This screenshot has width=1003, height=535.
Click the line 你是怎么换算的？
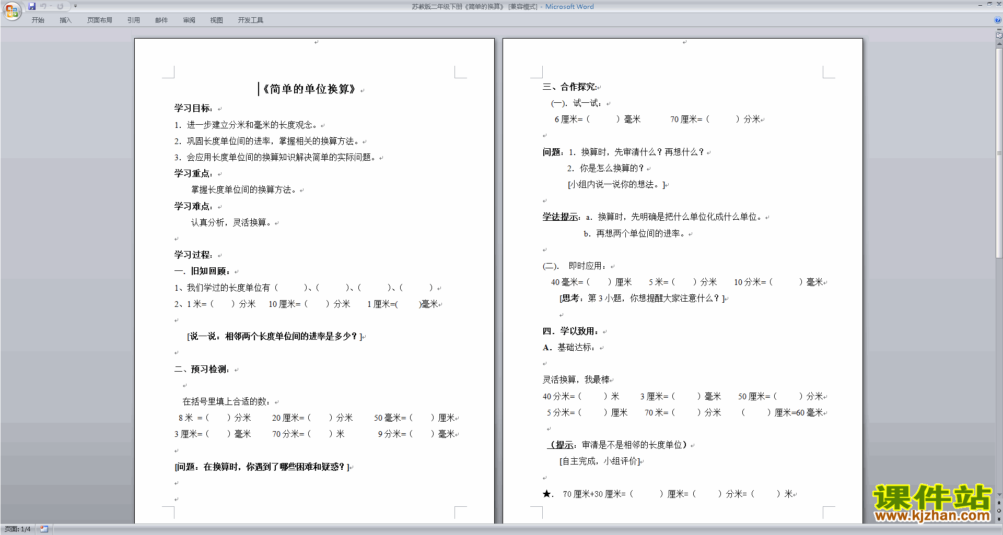point(606,168)
